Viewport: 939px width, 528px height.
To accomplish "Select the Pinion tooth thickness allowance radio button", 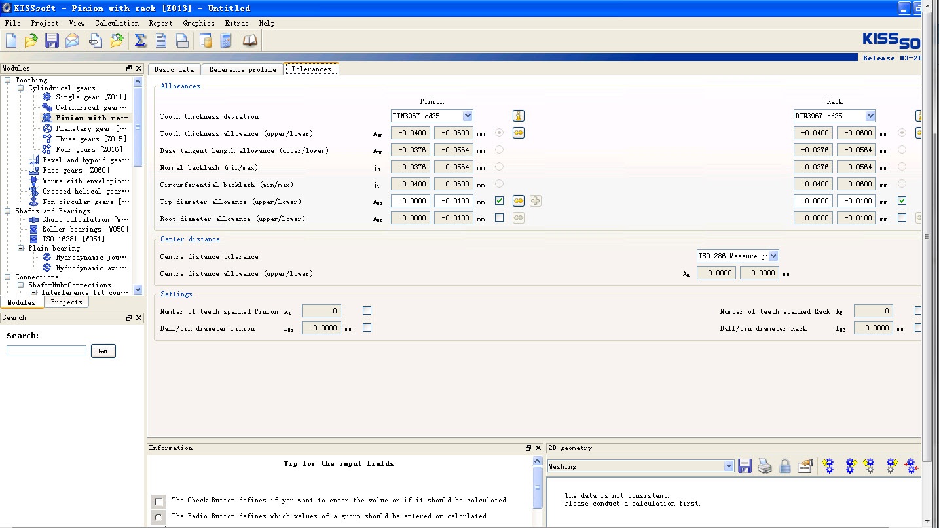I will 500,133.
